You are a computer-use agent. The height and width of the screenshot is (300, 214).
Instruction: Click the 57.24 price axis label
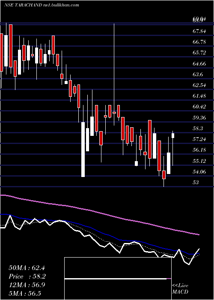(199, 139)
